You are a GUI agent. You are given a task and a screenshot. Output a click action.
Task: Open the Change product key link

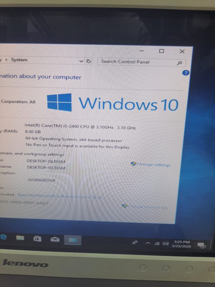[147, 207]
